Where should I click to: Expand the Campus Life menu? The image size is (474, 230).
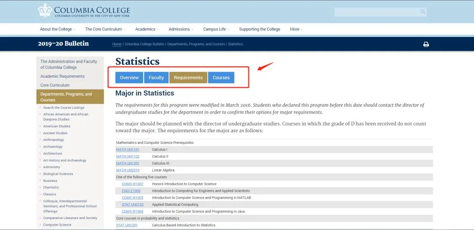[216, 29]
